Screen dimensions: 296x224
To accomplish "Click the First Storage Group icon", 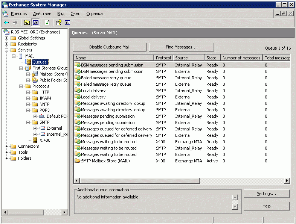I will pos(28,68).
